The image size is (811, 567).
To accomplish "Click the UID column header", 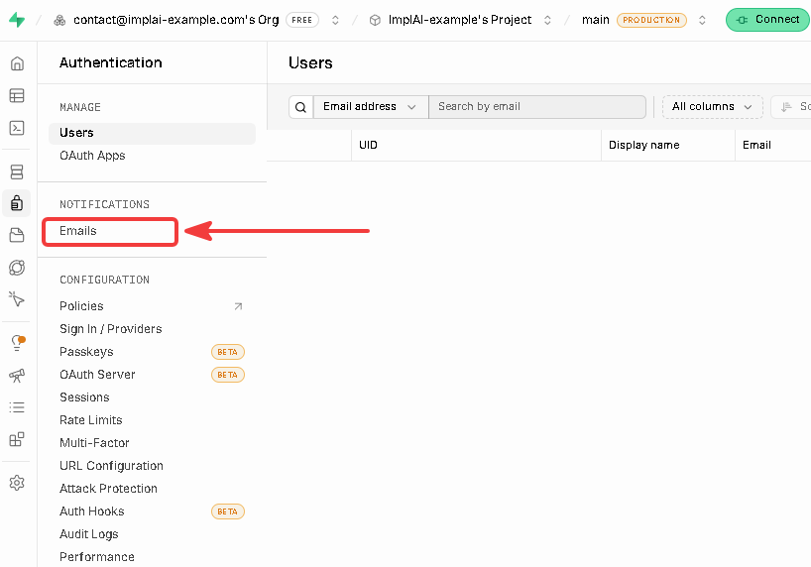I will [368, 146].
